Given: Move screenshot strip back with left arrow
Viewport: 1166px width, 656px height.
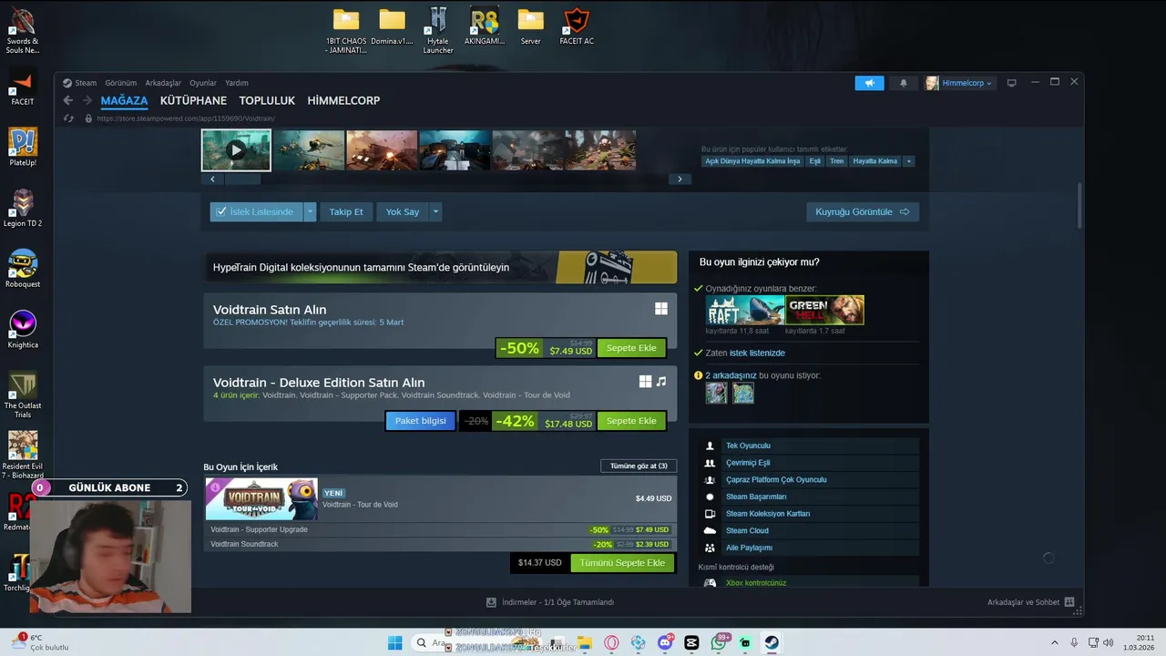Looking at the screenshot, I should coord(212,179).
